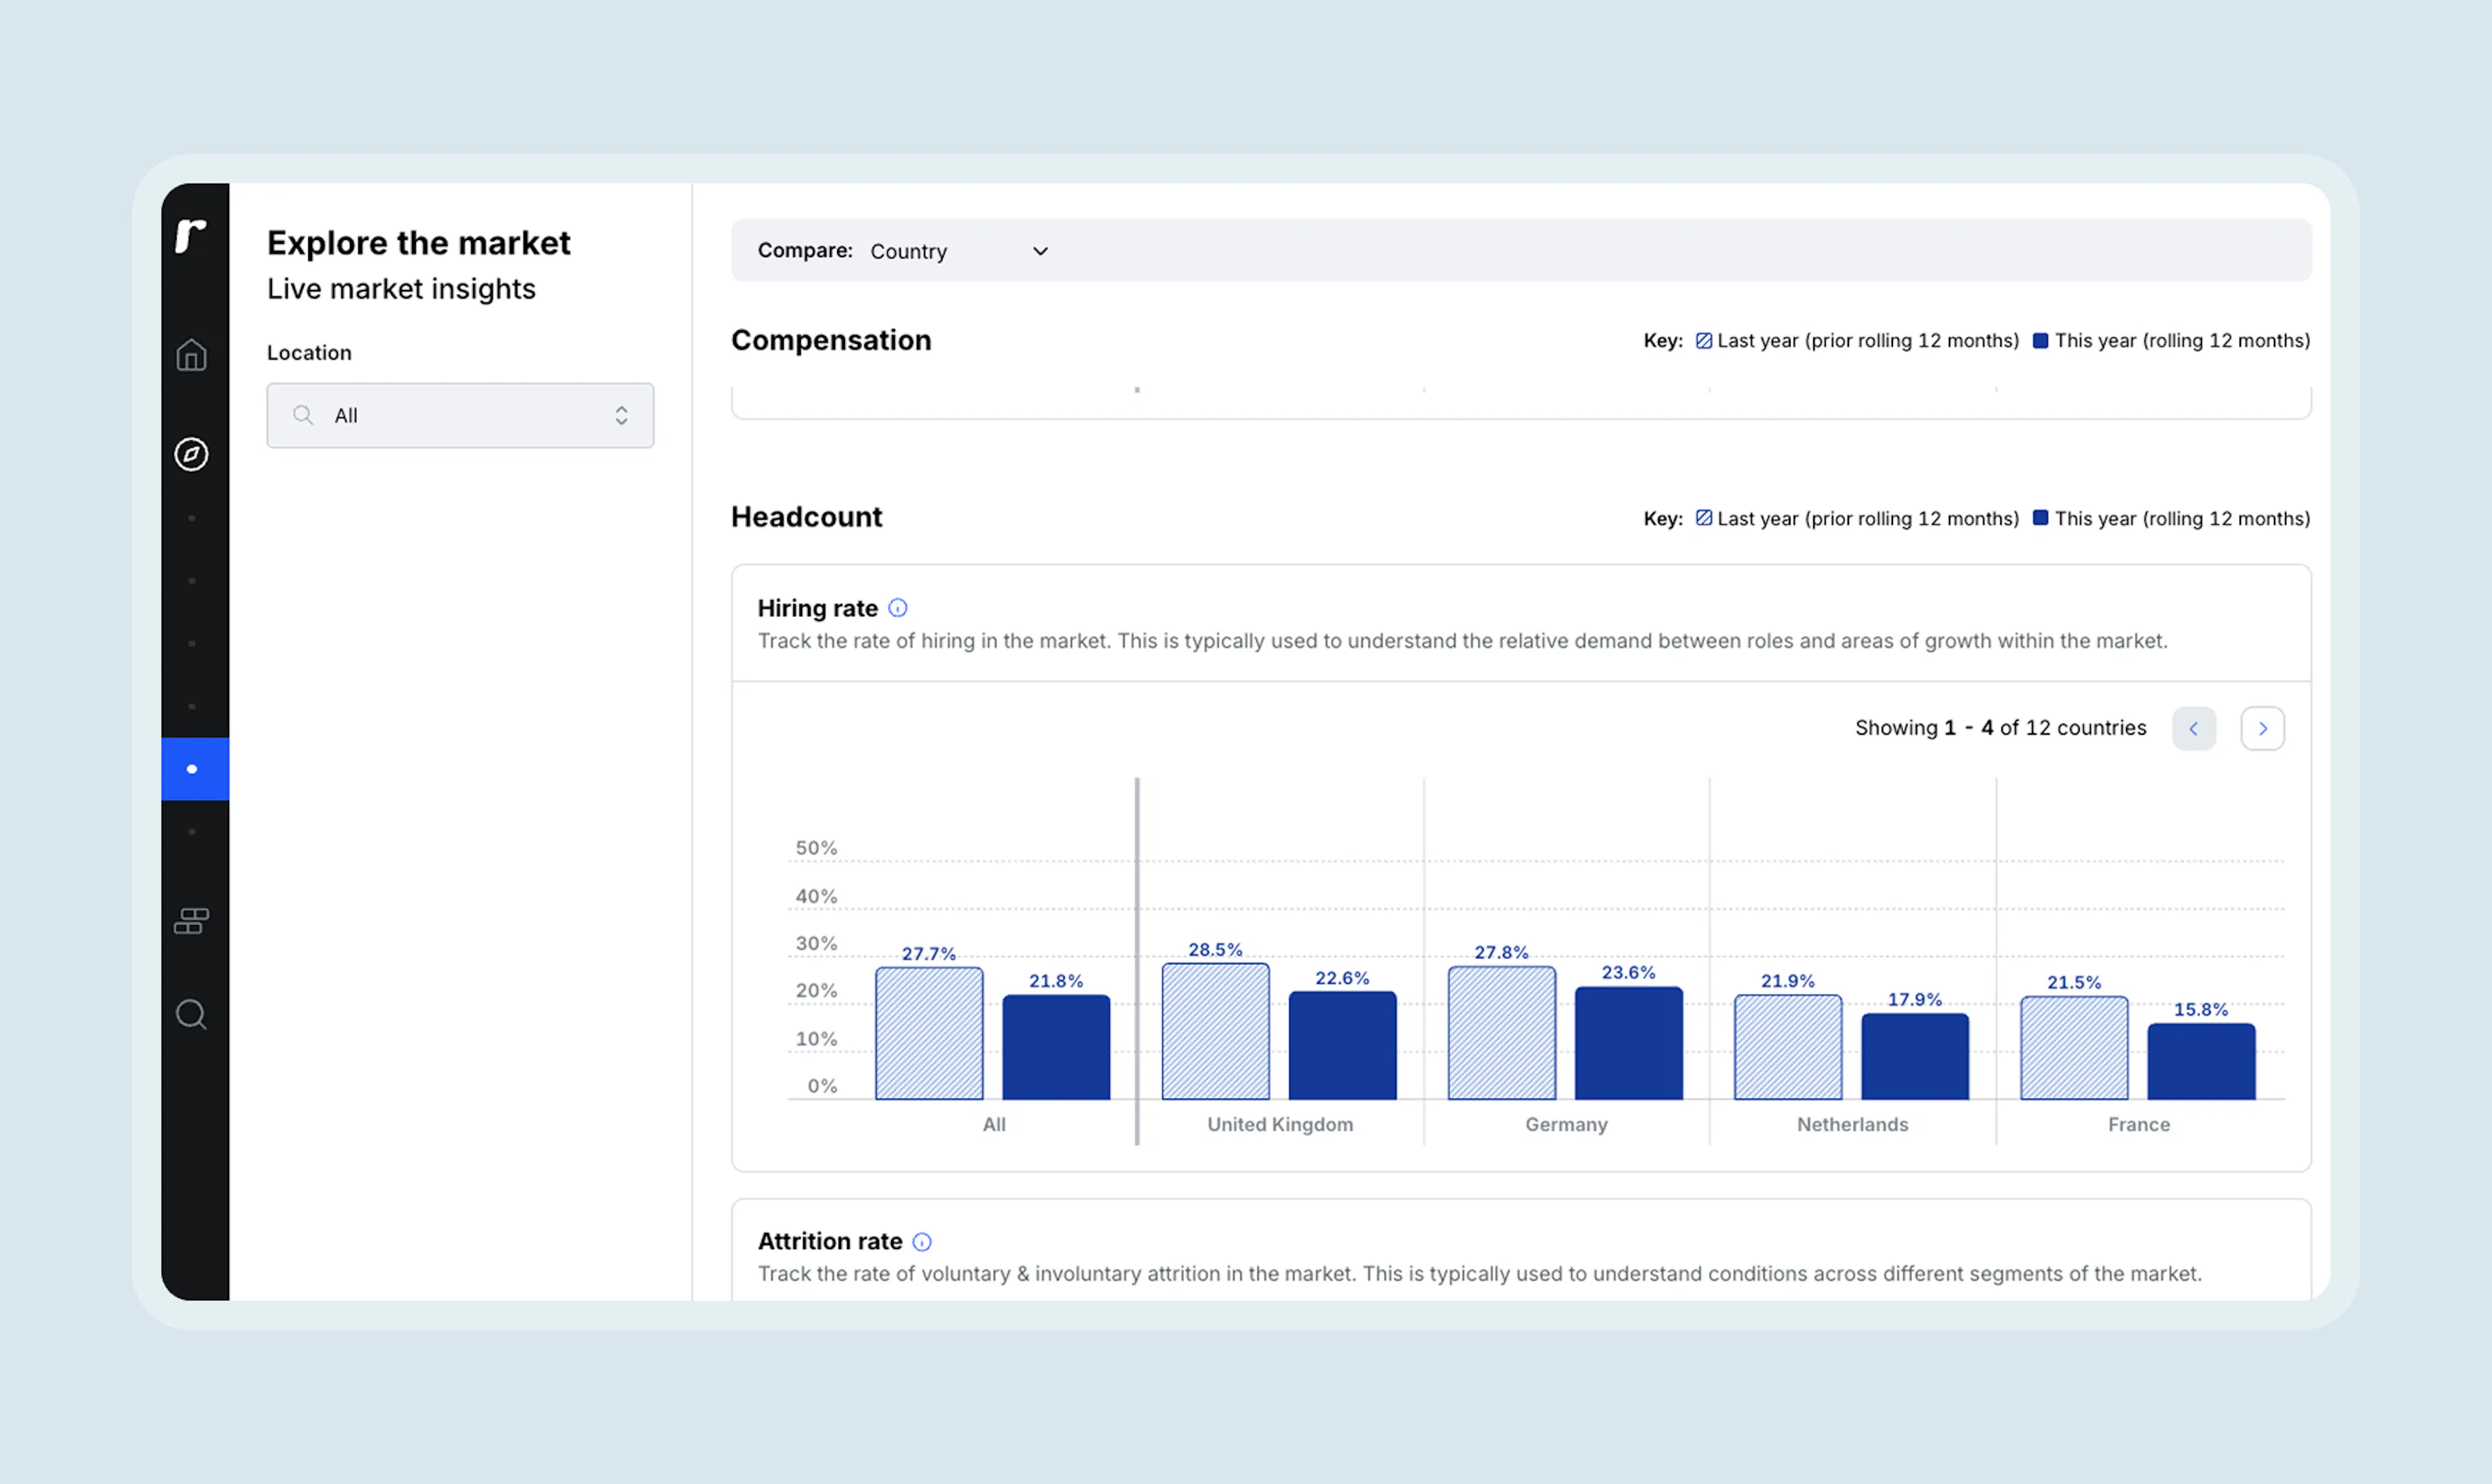Viewport: 2492px width, 1484px height.
Task: Click the 23.6% Germany this-year bar
Action: pyautogui.click(x=1628, y=1043)
